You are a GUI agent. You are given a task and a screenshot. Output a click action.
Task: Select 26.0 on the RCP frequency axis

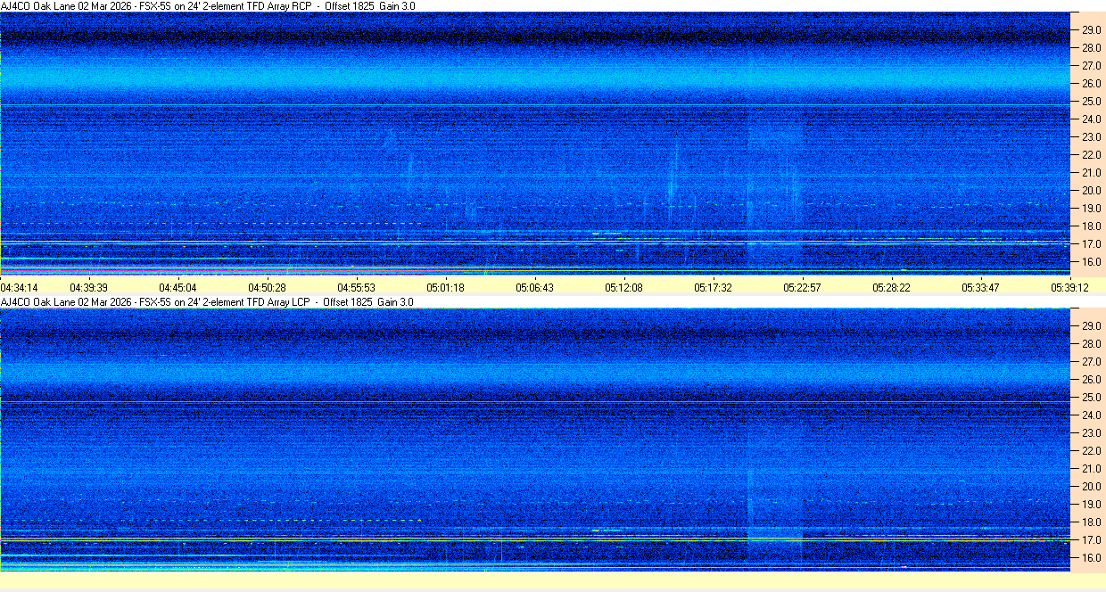[1092, 84]
